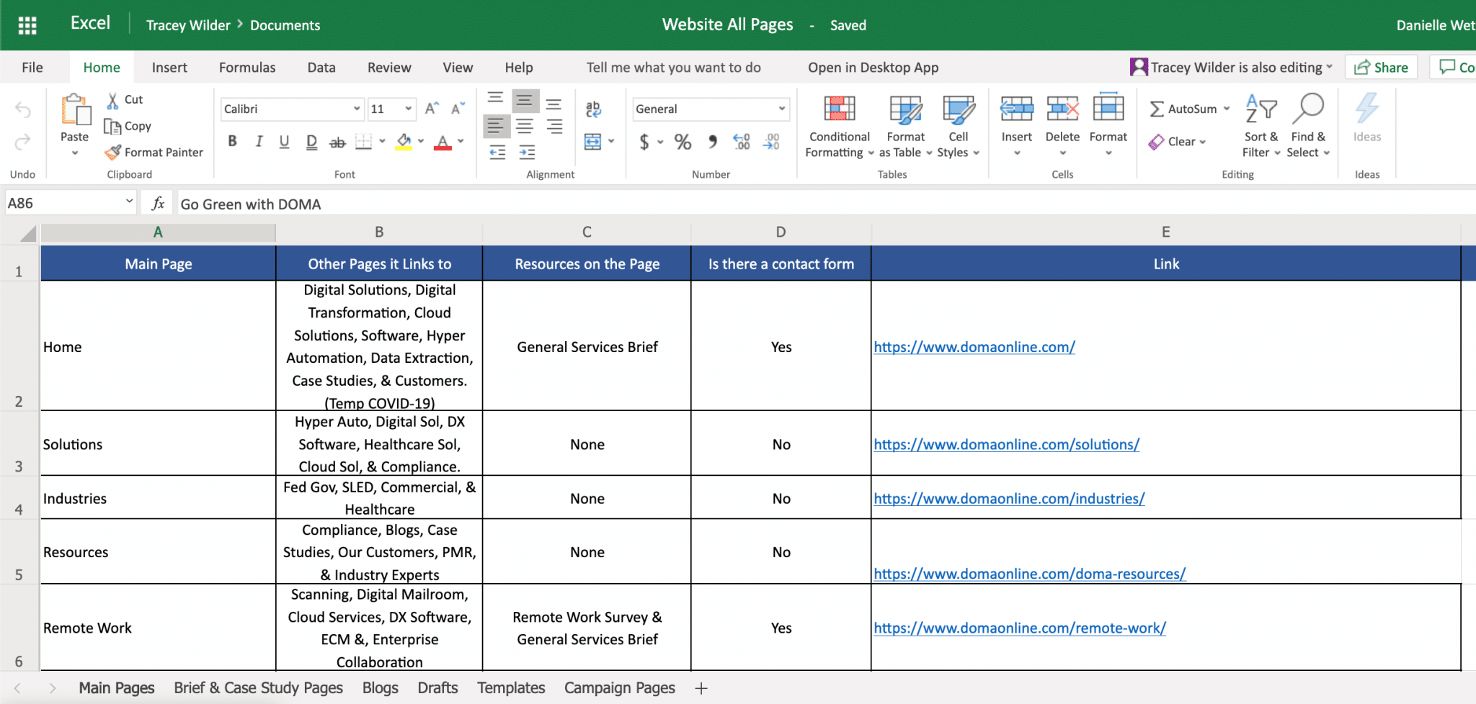Open the Campaign Pages sheet tab
This screenshot has height=704, width=1476.
620,688
